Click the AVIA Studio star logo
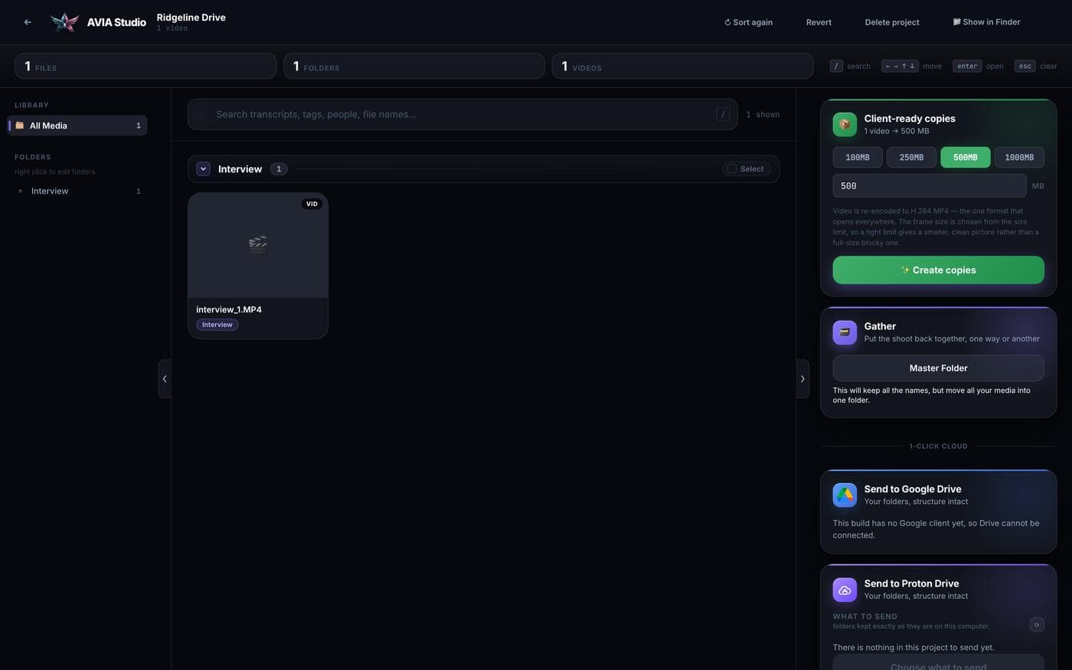Screen dimensions: 1072x670 pos(64,22)
